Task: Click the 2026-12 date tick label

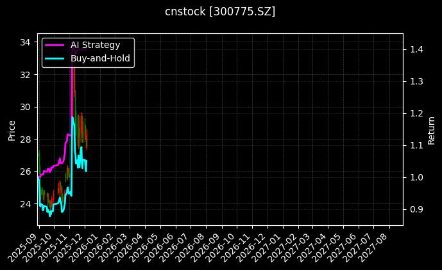Action: tap(252, 245)
